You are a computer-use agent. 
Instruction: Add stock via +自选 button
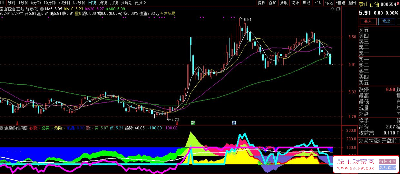[340, 3]
